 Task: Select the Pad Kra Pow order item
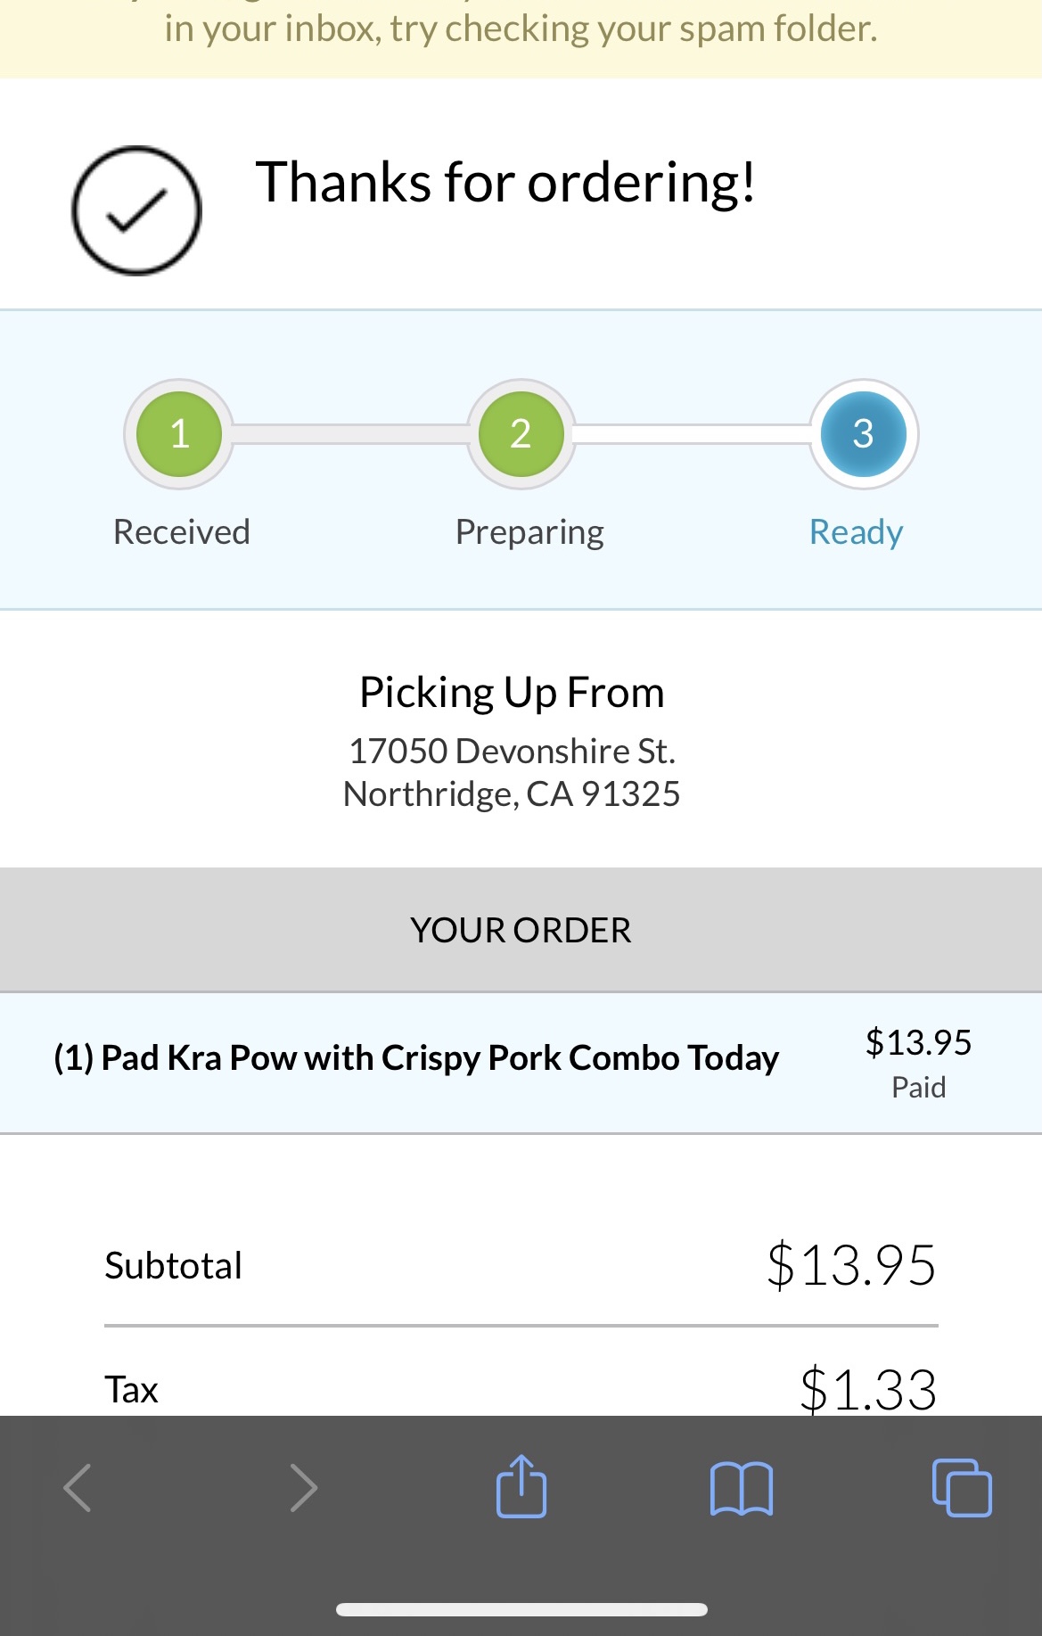coord(416,1058)
